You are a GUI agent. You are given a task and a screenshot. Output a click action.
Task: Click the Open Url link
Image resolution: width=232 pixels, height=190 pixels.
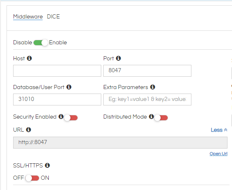[x=218, y=154]
